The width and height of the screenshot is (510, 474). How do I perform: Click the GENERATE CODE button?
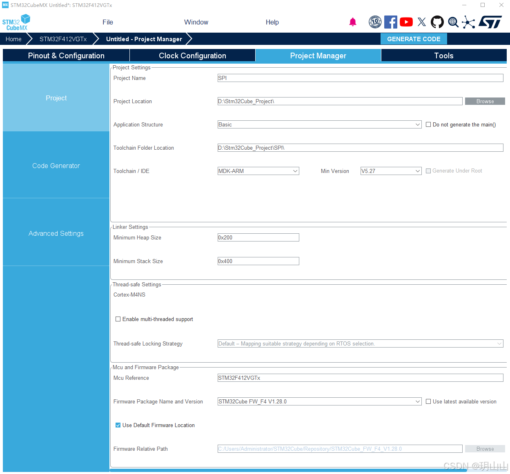pyautogui.click(x=414, y=39)
